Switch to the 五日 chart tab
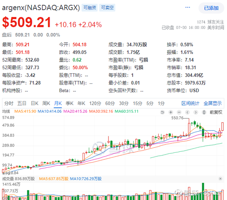The image size is (227, 200). point(22,103)
